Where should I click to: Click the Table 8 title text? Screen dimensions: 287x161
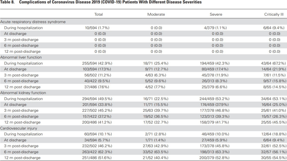click(101, 2)
